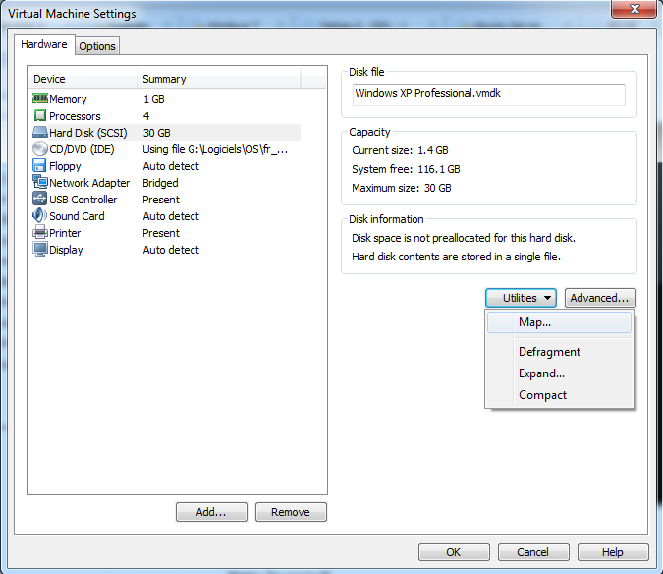Click the '30 GB' hard disk summary value
This screenshot has height=574, width=663.
pos(156,133)
